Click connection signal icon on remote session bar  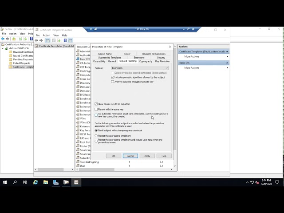tap(95, 29)
